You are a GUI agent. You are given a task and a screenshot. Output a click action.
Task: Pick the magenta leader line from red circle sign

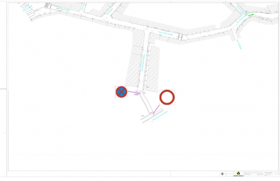156,110
